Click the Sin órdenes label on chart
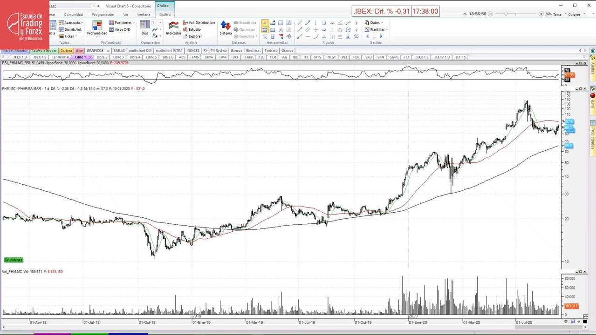 (14, 260)
